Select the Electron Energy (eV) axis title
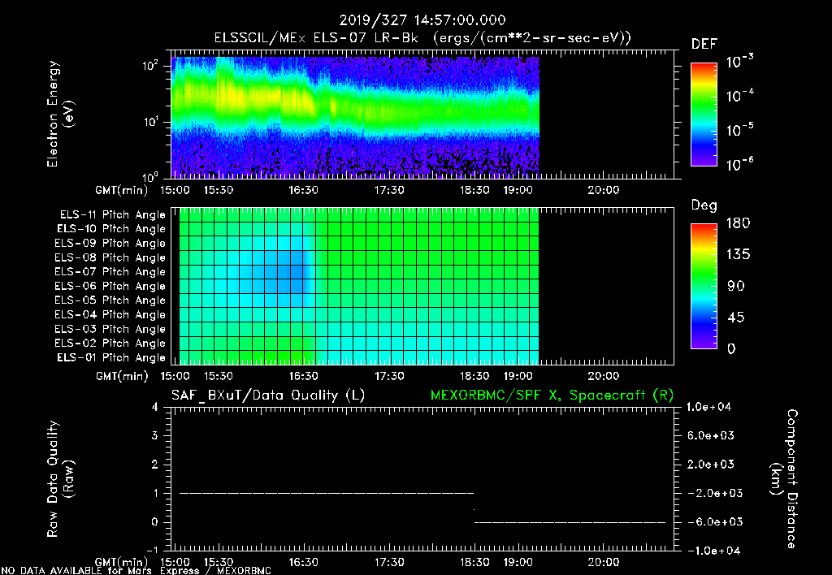Screen dimensions: 832x575 point(60,114)
